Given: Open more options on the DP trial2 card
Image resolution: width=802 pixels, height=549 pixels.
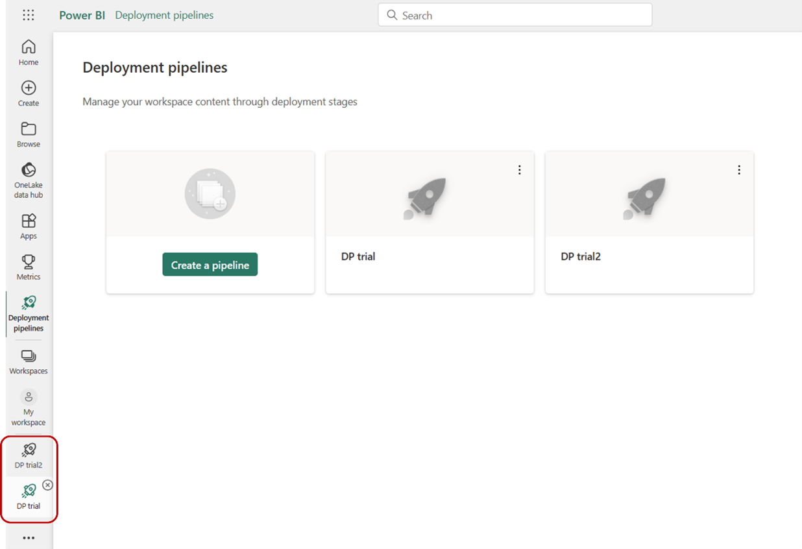Looking at the screenshot, I should (739, 169).
